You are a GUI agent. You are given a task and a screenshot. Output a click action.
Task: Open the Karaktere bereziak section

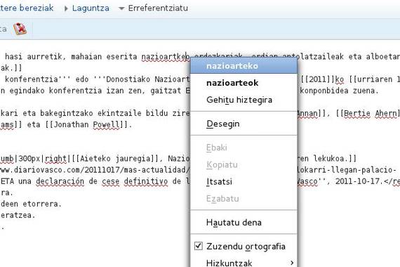pyautogui.click(x=27, y=8)
